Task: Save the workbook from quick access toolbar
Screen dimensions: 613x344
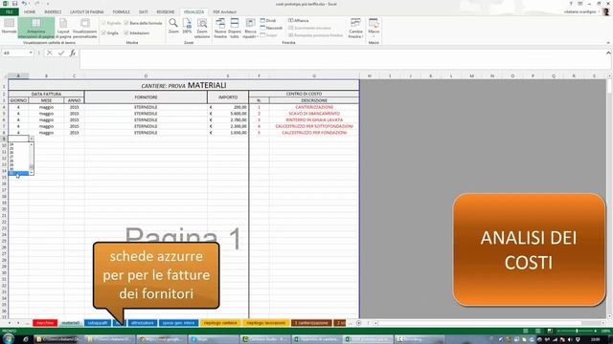Action: [15, 4]
